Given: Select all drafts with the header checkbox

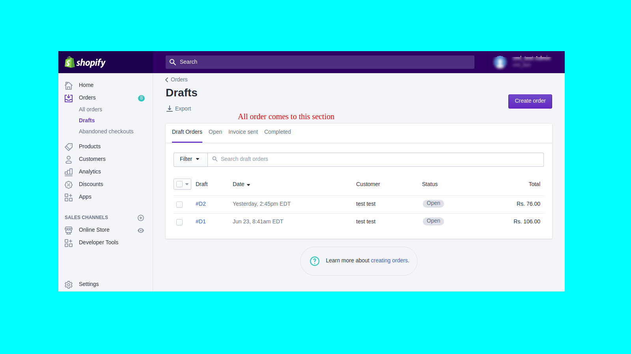Looking at the screenshot, I should (x=179, y=184).
